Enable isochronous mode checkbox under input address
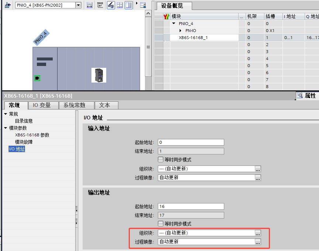Image resolution: width=319 pixels, height=251 pixels. pos(160,160)
